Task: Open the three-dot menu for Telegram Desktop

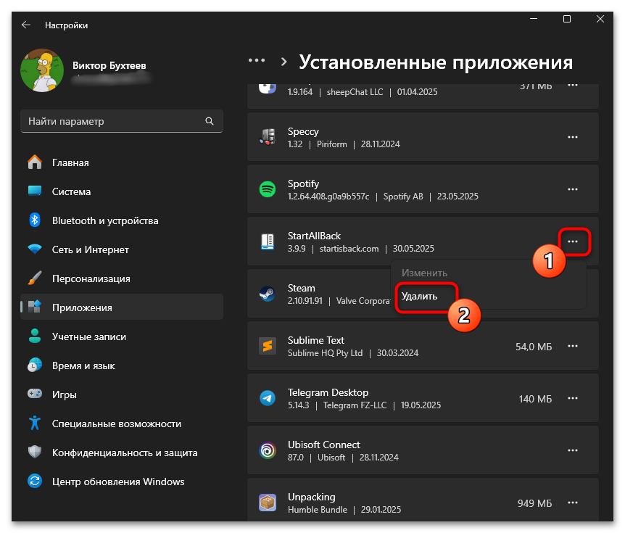Action: tap(573, 398)
